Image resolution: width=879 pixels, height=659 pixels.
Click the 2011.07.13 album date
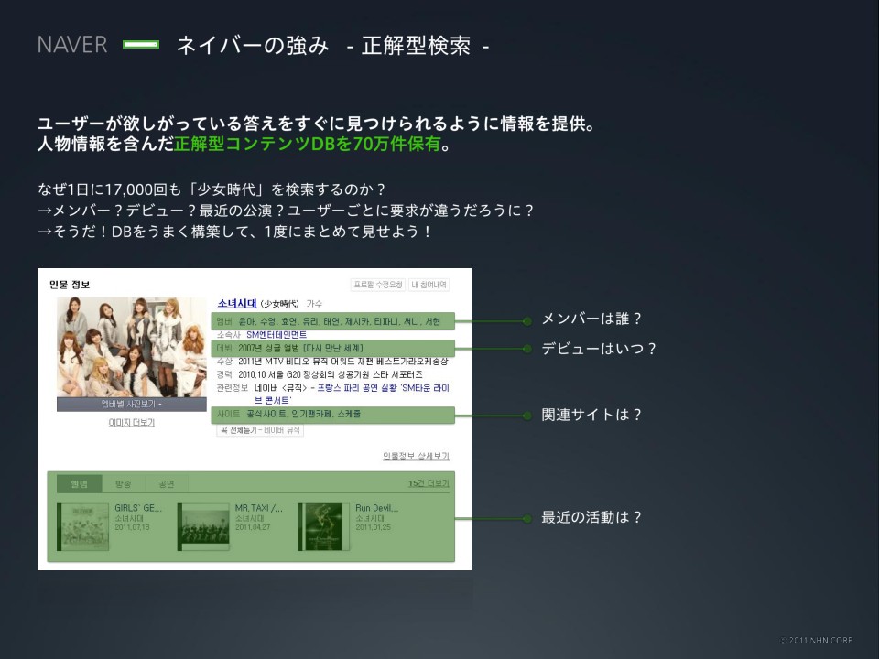coord(132,527)
